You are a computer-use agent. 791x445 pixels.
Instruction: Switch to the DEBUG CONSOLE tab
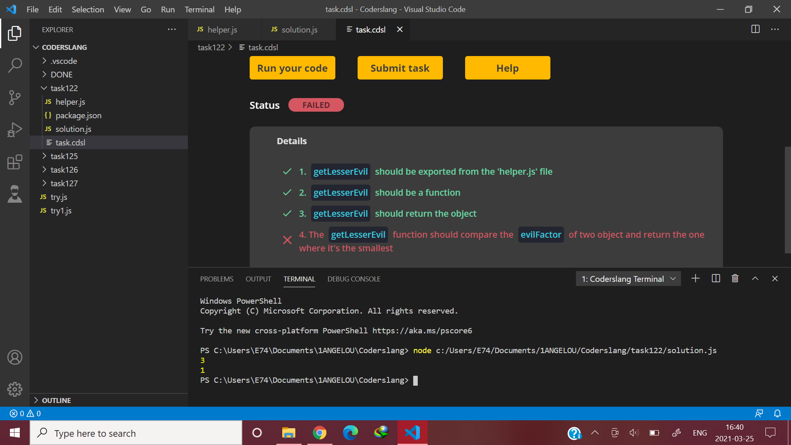coord(354,279)
